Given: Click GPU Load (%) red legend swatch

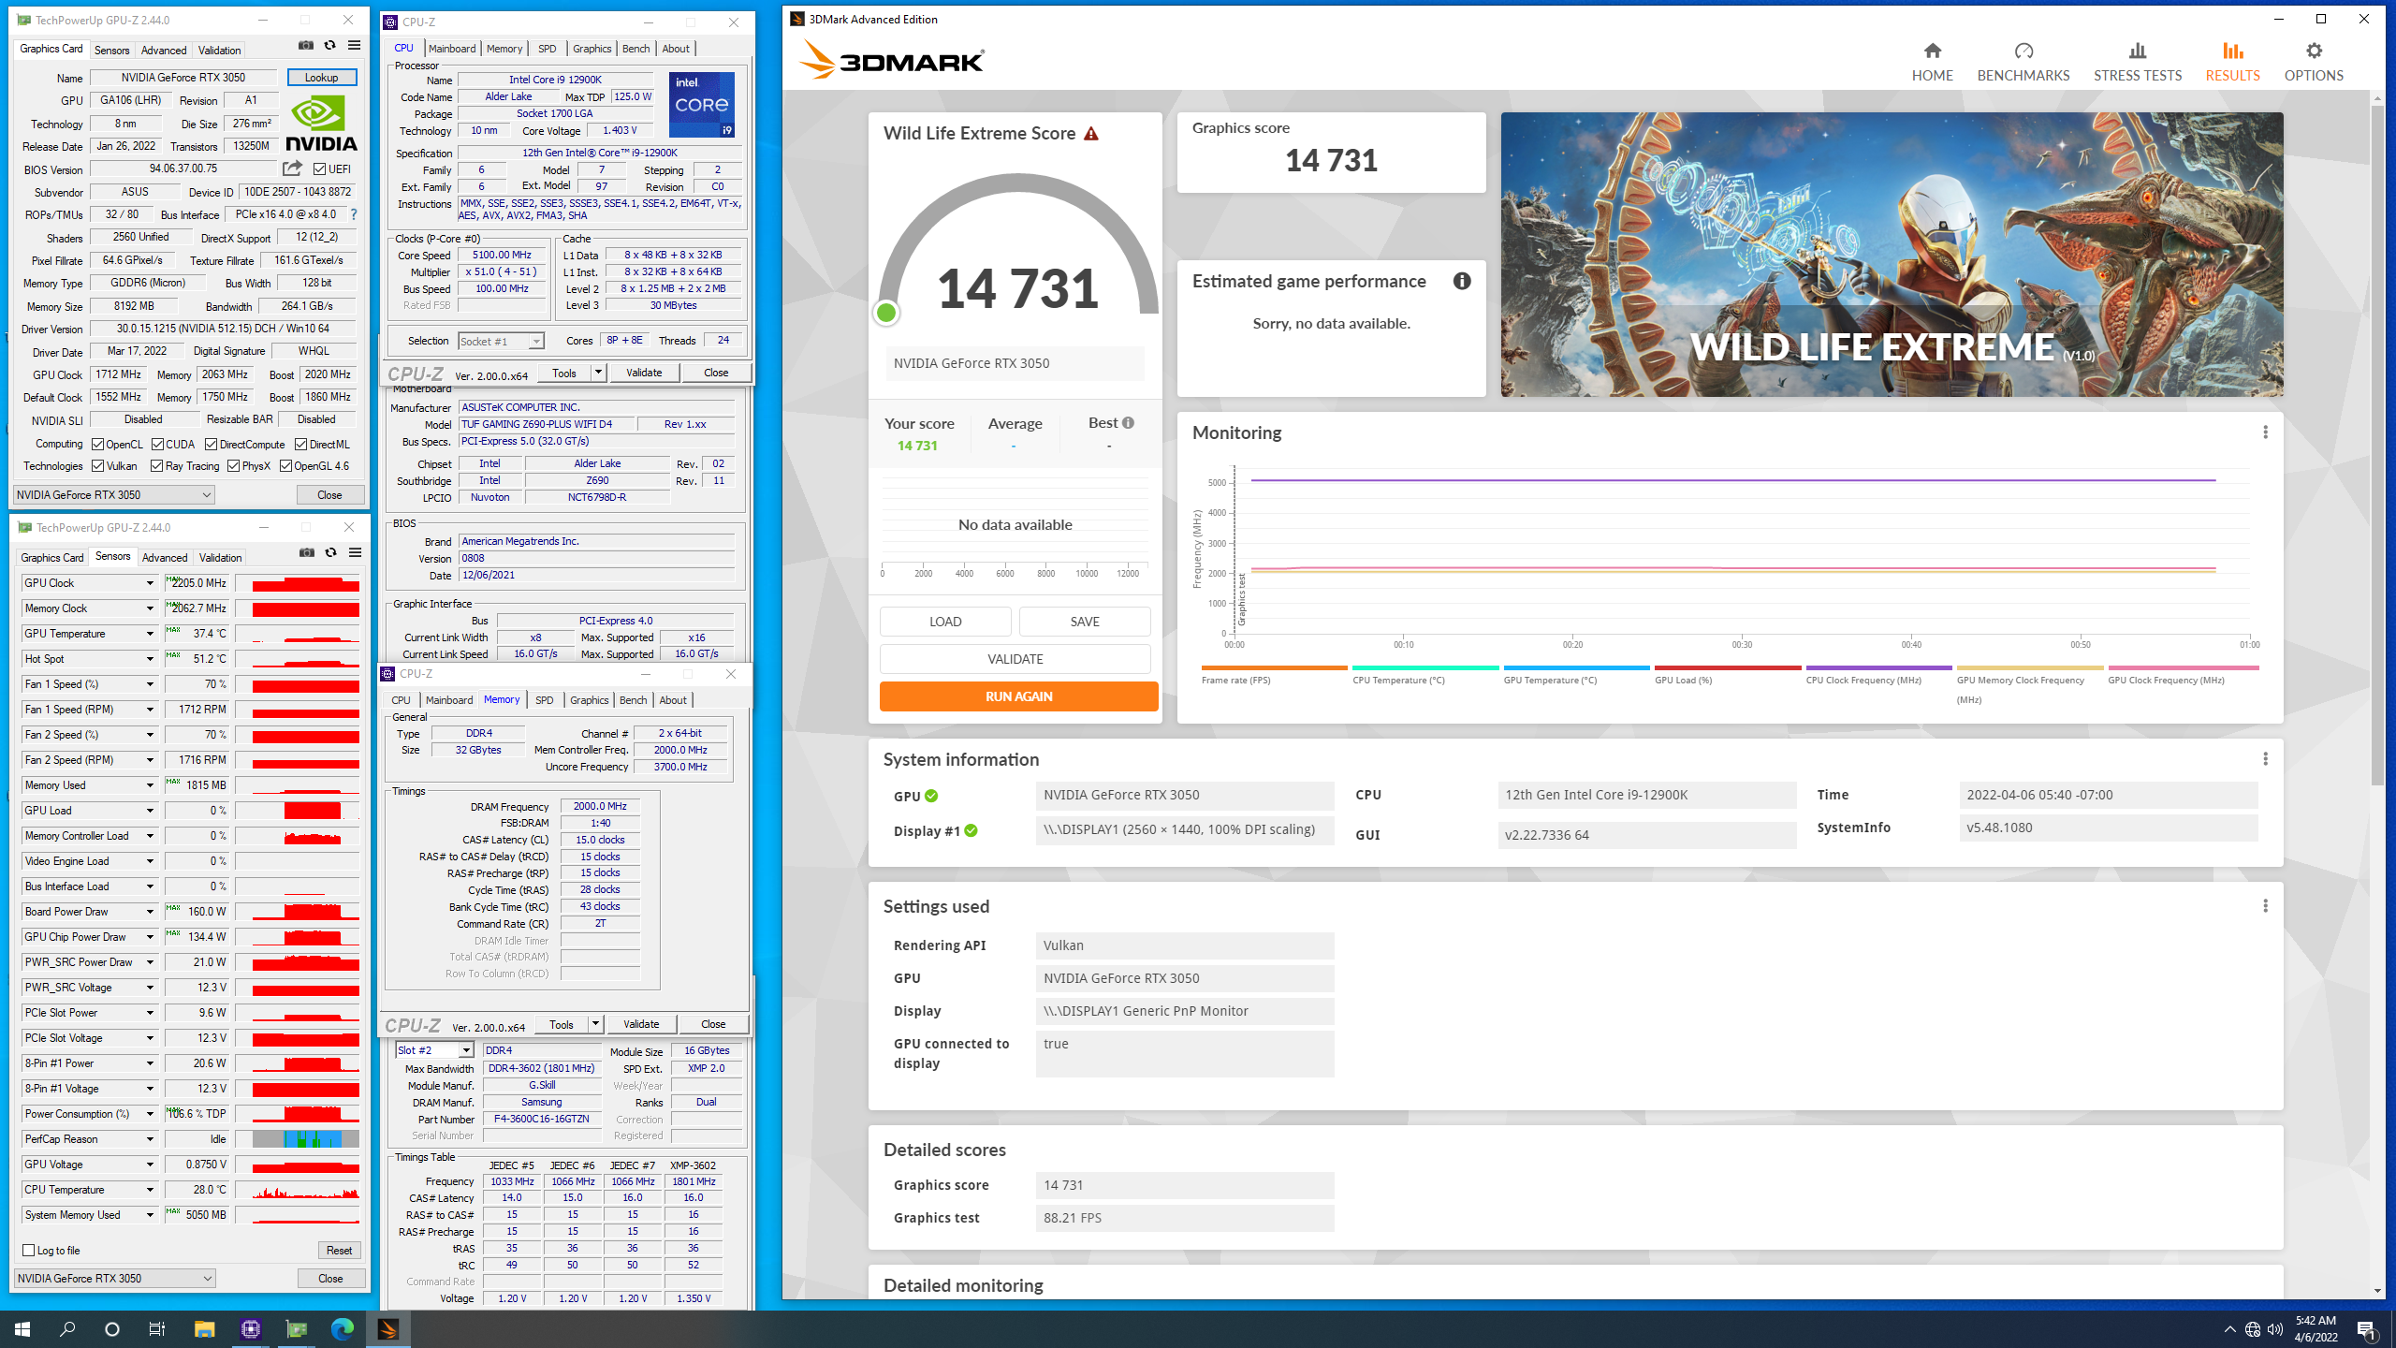Looking at the screenshot, I should tap(1728, 667).
